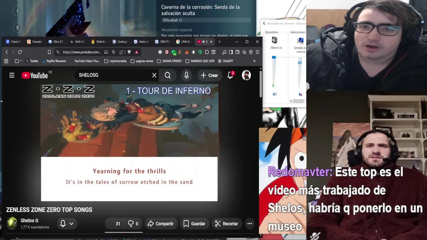Clear the SHELOSG search text
427x240 pixels.
point(154,75)
